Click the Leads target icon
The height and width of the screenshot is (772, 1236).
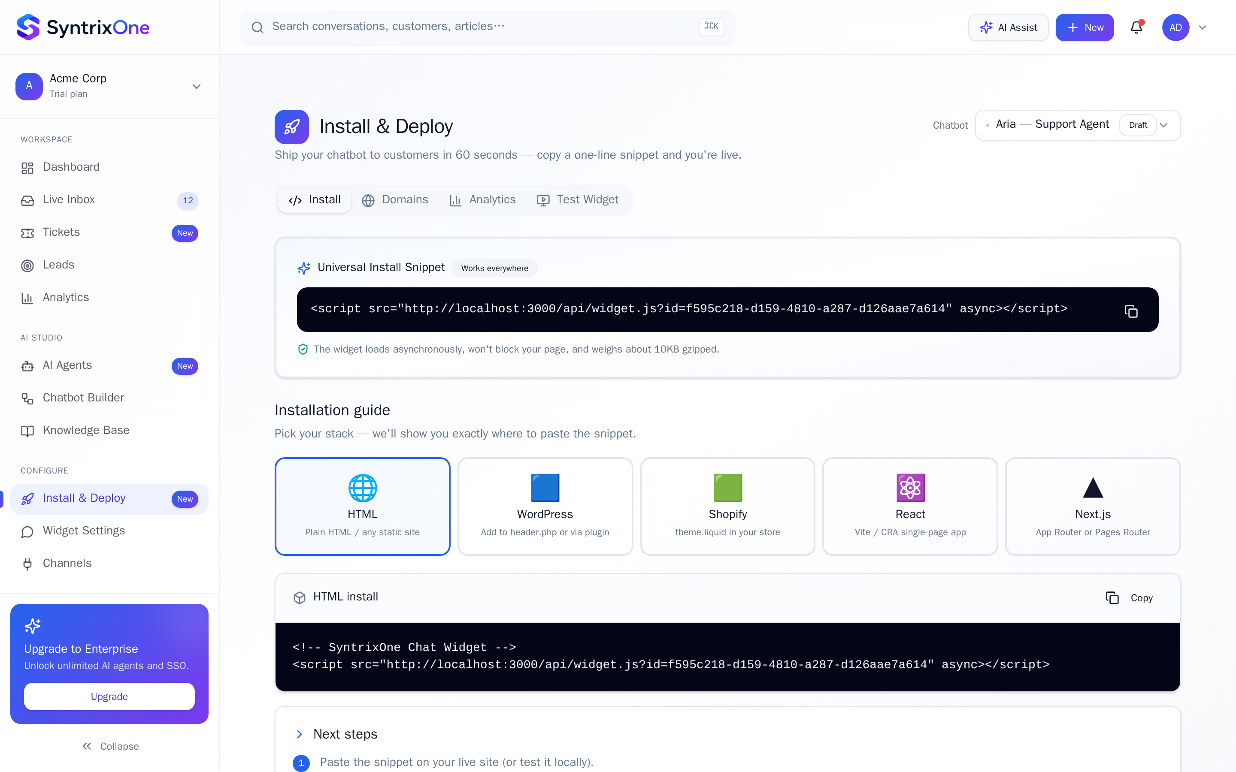[x=27, y=265]
